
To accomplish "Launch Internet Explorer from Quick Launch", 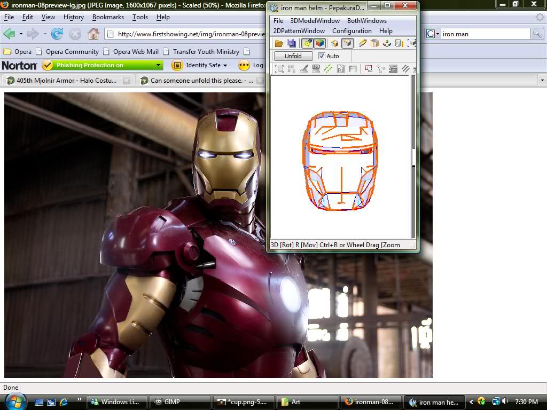I will tap(64, 402).
